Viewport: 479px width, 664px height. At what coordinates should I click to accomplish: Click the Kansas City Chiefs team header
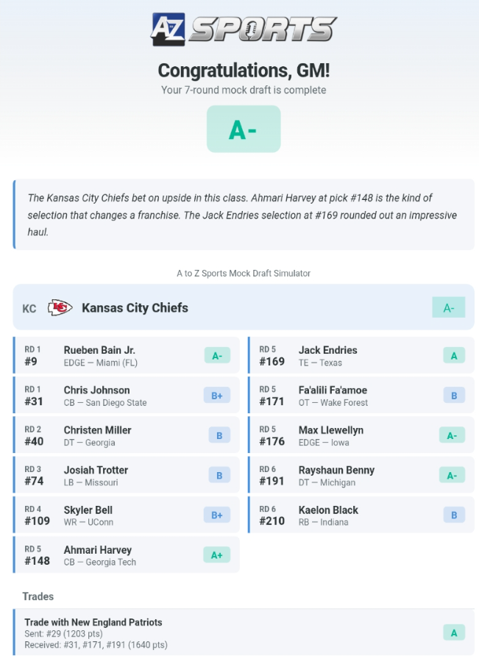point(221,308)
